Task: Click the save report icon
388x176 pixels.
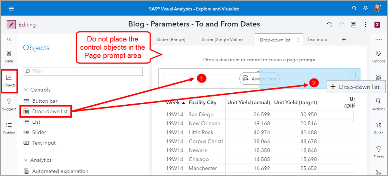Action: (353, 24)
